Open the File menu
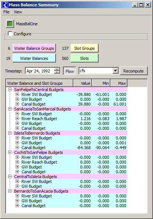This screenshot has height=219, width=153. (x=6, y=12)
